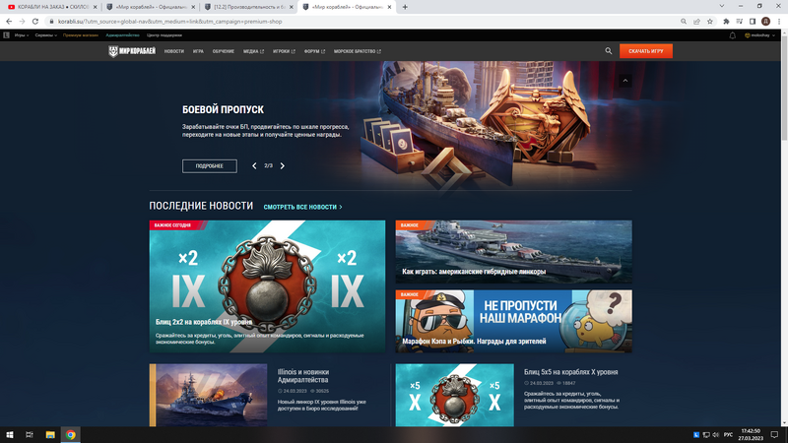The height and width of the screenshot is (443, 788).
Task: Click the scroll-to-top arrow on banner
Action: click(x=624, y=81)
